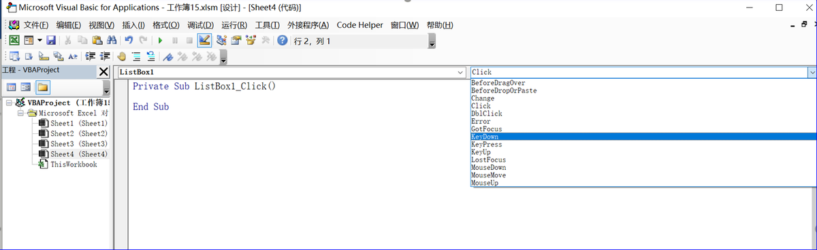Screen dimensions: 817x250
Task: Open the Insert UserForm dropdown arrow
Action: point(39,41)
